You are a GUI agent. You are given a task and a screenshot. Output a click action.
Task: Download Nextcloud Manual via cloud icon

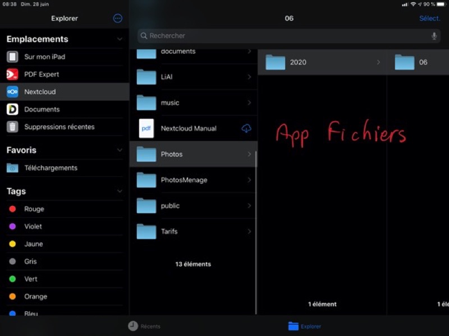[x=246, y=129]
